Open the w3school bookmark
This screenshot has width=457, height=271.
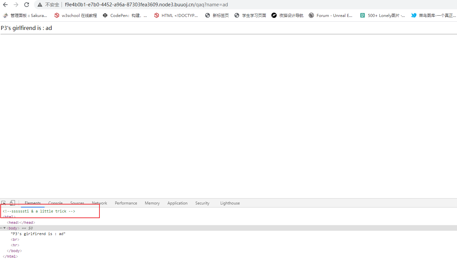(x=76, y=15)
